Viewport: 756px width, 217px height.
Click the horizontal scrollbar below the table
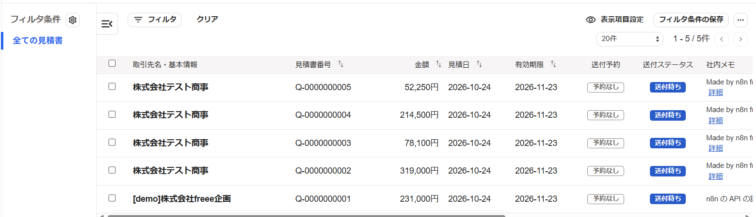(306, 216)
